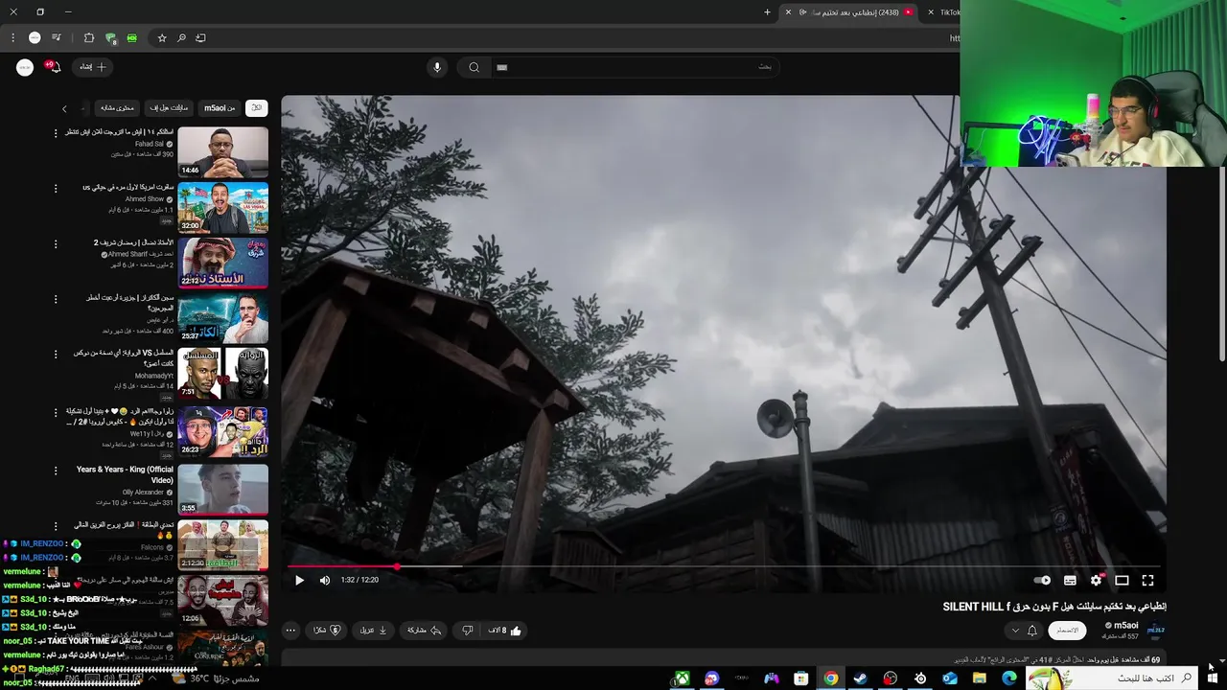1227x690 pixels.
Task: Enter fullscreen mode in player
Action: coord(1147,580)
